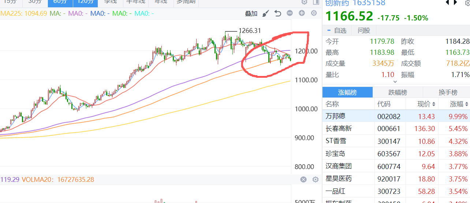470x203 pixels.
Task: Open moving average indicator settings gear
Action: 314,14
